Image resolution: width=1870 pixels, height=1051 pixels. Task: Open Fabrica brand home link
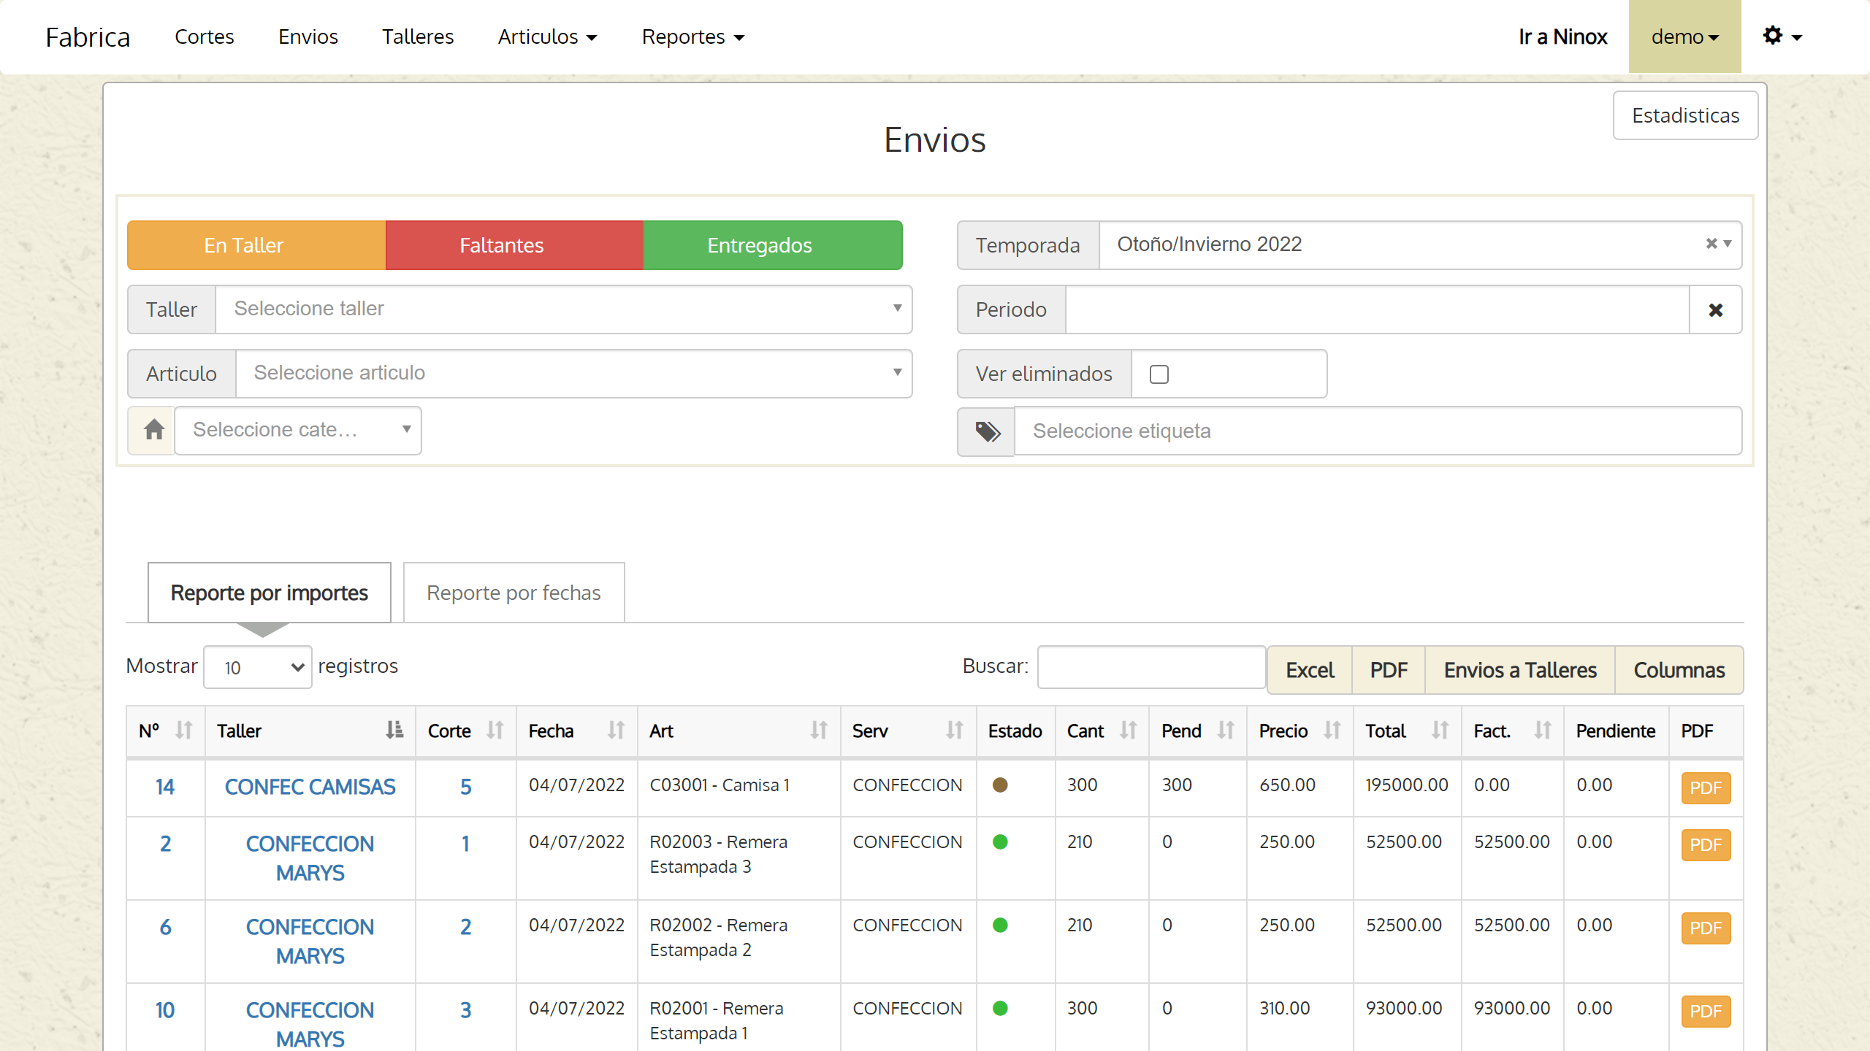(x=88, y=36)
